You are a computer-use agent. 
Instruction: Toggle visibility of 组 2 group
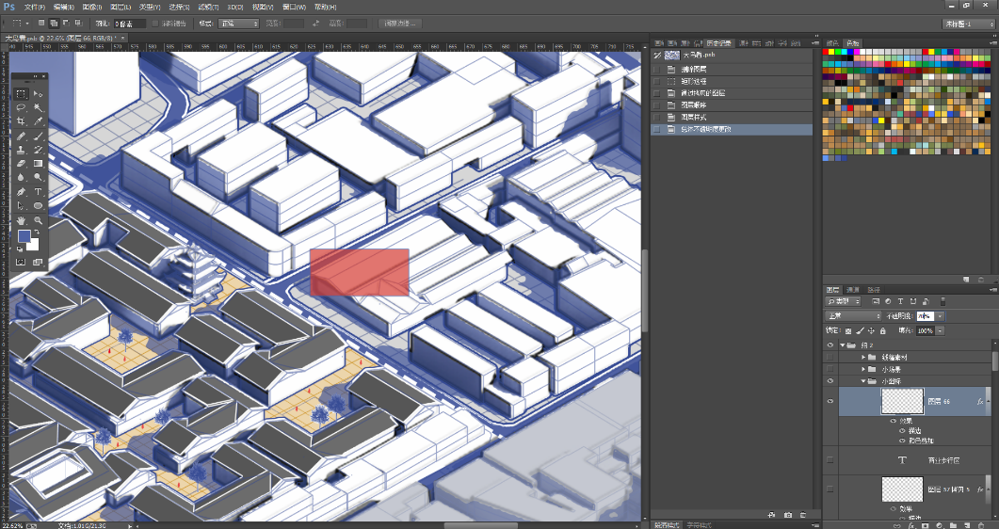(x=830, y=345)
